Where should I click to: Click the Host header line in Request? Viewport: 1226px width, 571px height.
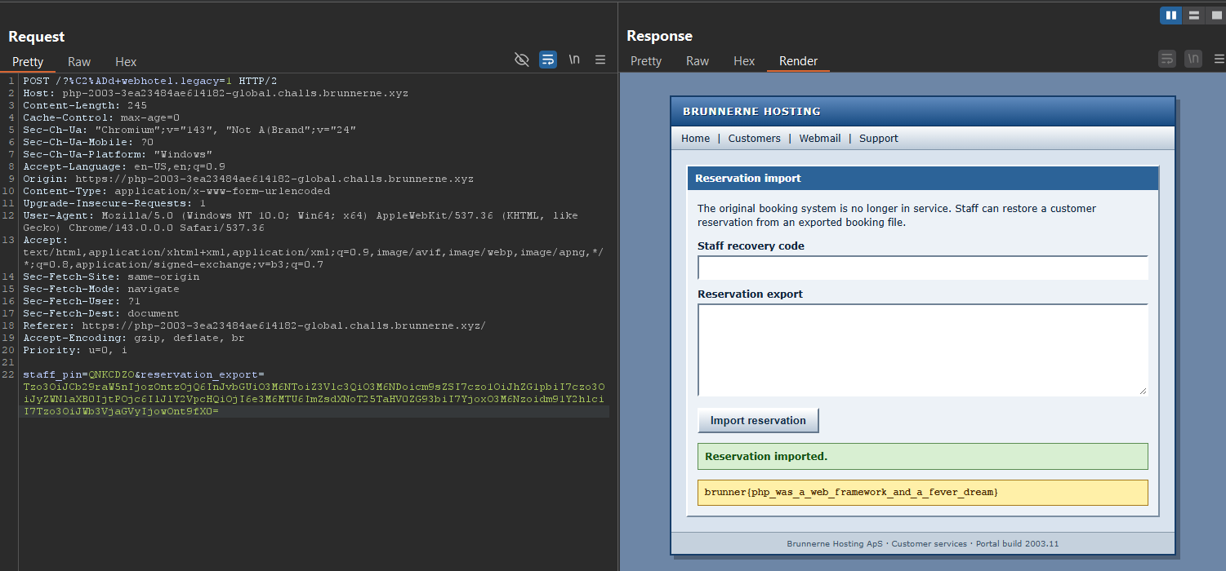[x=216, y=93]
